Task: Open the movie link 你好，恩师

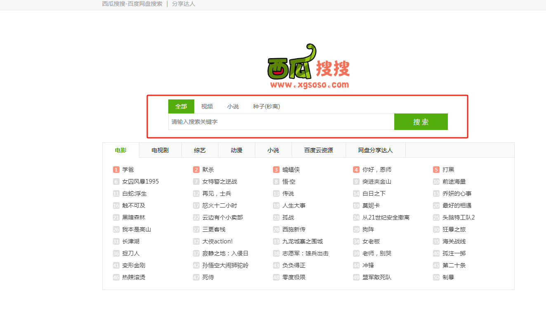Action: click(x=377, y=170)
